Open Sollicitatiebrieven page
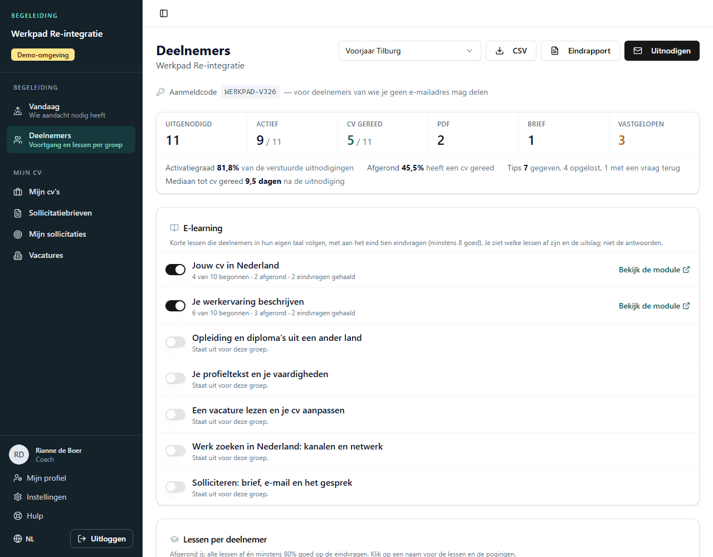The width and height of the screenshot is (713, 557). pos(71,213)
